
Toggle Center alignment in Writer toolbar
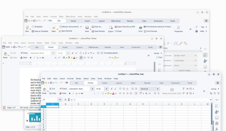click(x=85, y=58)
